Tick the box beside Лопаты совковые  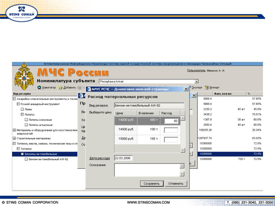coord(26,120)
